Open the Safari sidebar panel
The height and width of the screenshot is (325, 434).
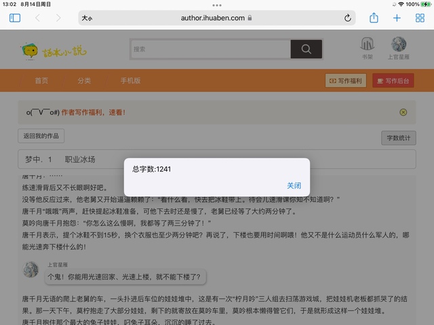pyautogui.click(x=15, y=18)
